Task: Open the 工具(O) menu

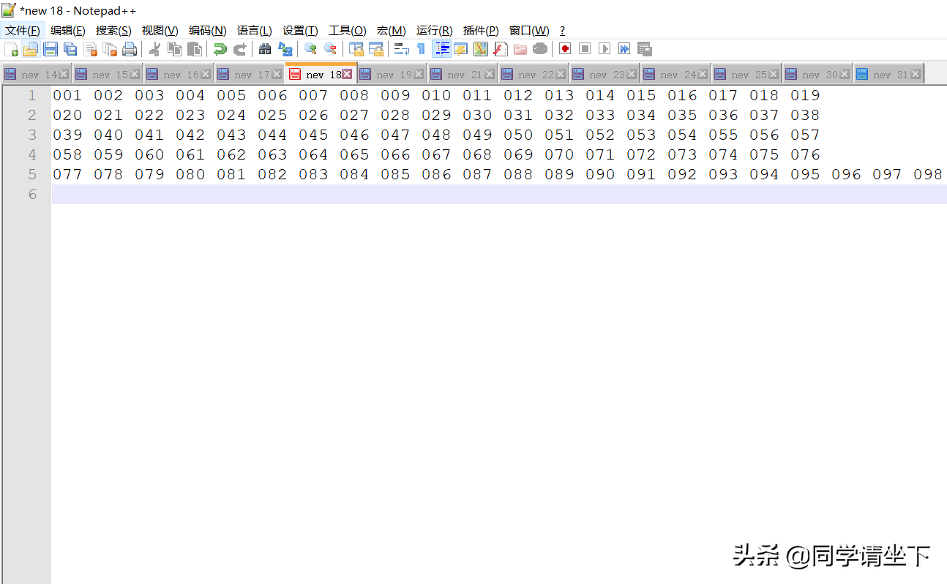Action: [348, 31]
